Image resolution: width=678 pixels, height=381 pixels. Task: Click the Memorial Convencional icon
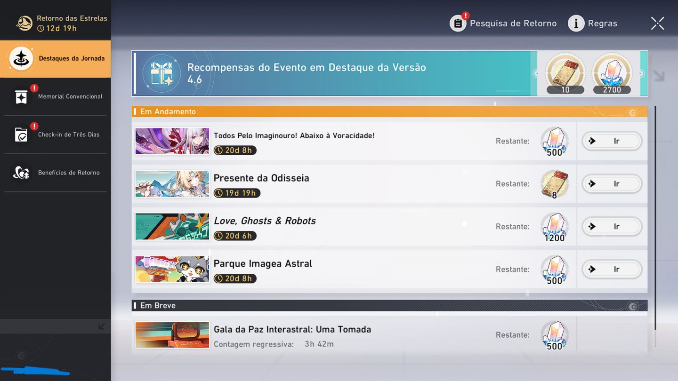[x=21, y=97]
